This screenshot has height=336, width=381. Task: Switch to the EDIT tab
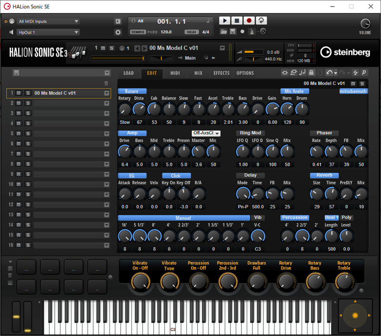pos(151,73)
